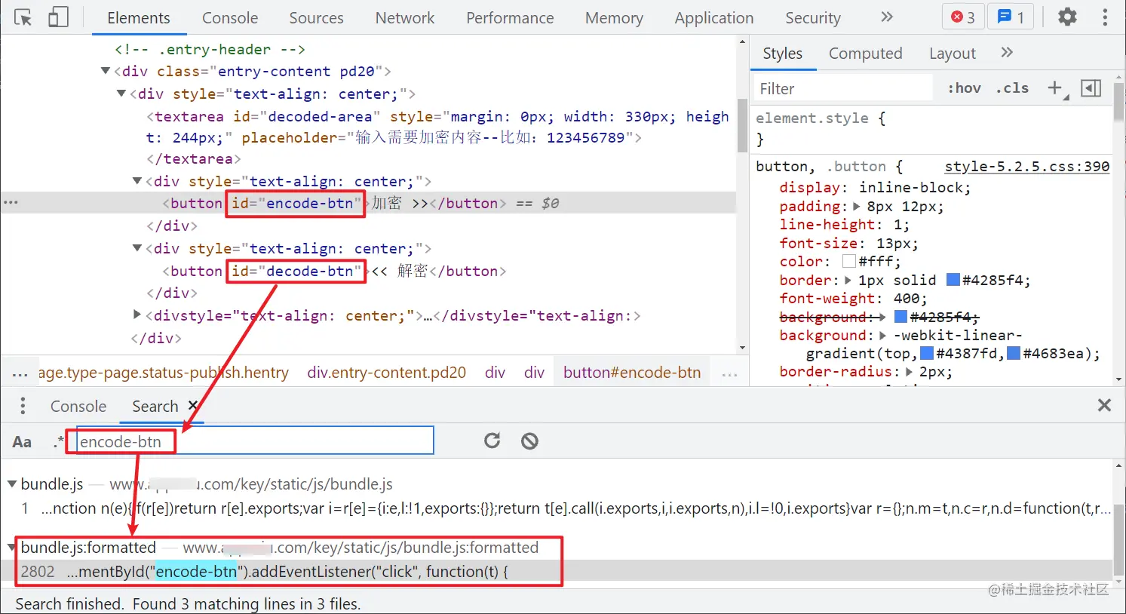The image size is (1126, 614).
Task: Collapse the bundle.js:formatted result group
Action: pyautogui.click(x=12, y=547)
